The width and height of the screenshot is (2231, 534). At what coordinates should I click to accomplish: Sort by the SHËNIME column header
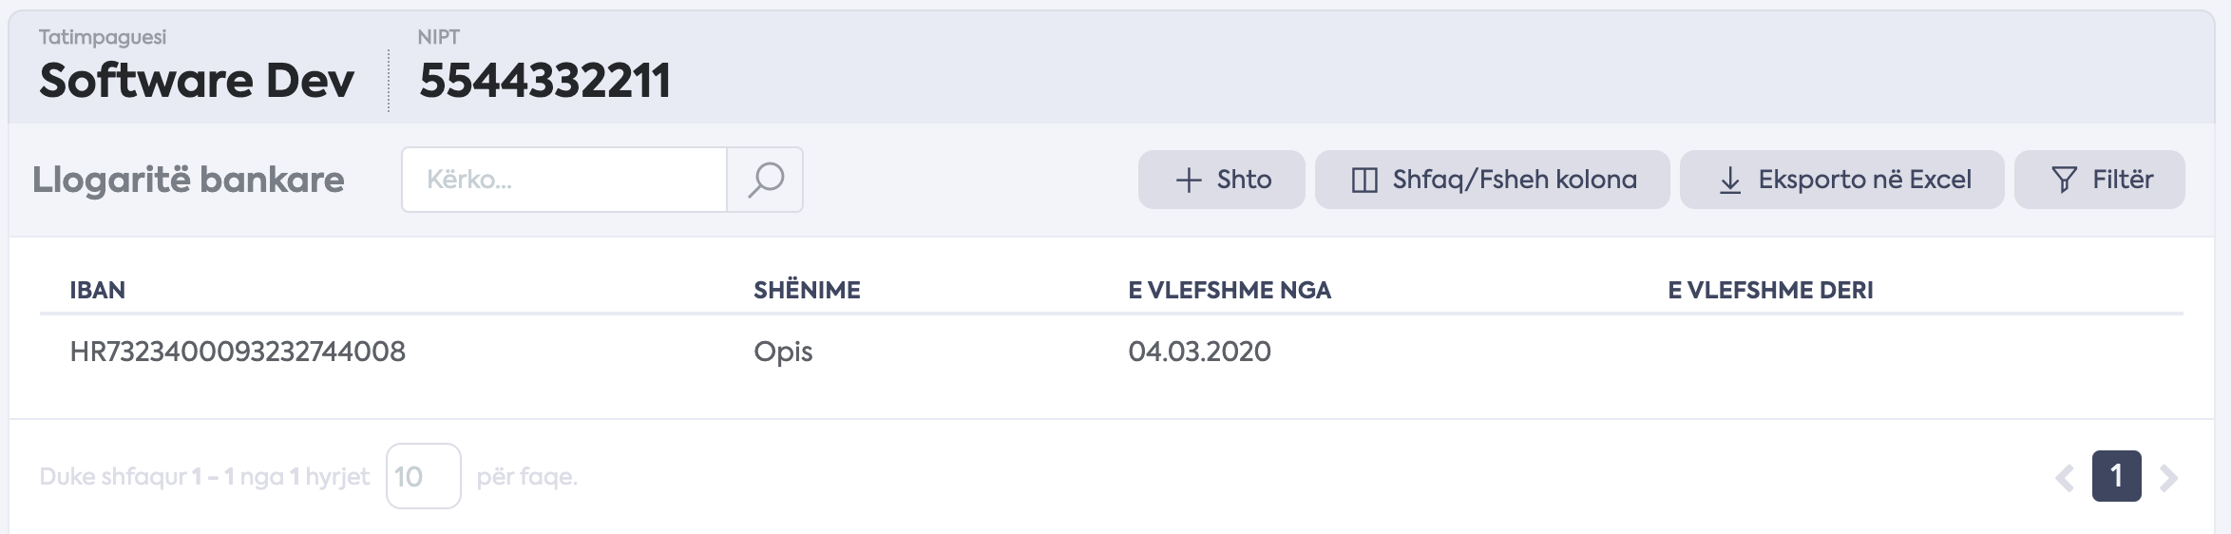click(807, 290)
